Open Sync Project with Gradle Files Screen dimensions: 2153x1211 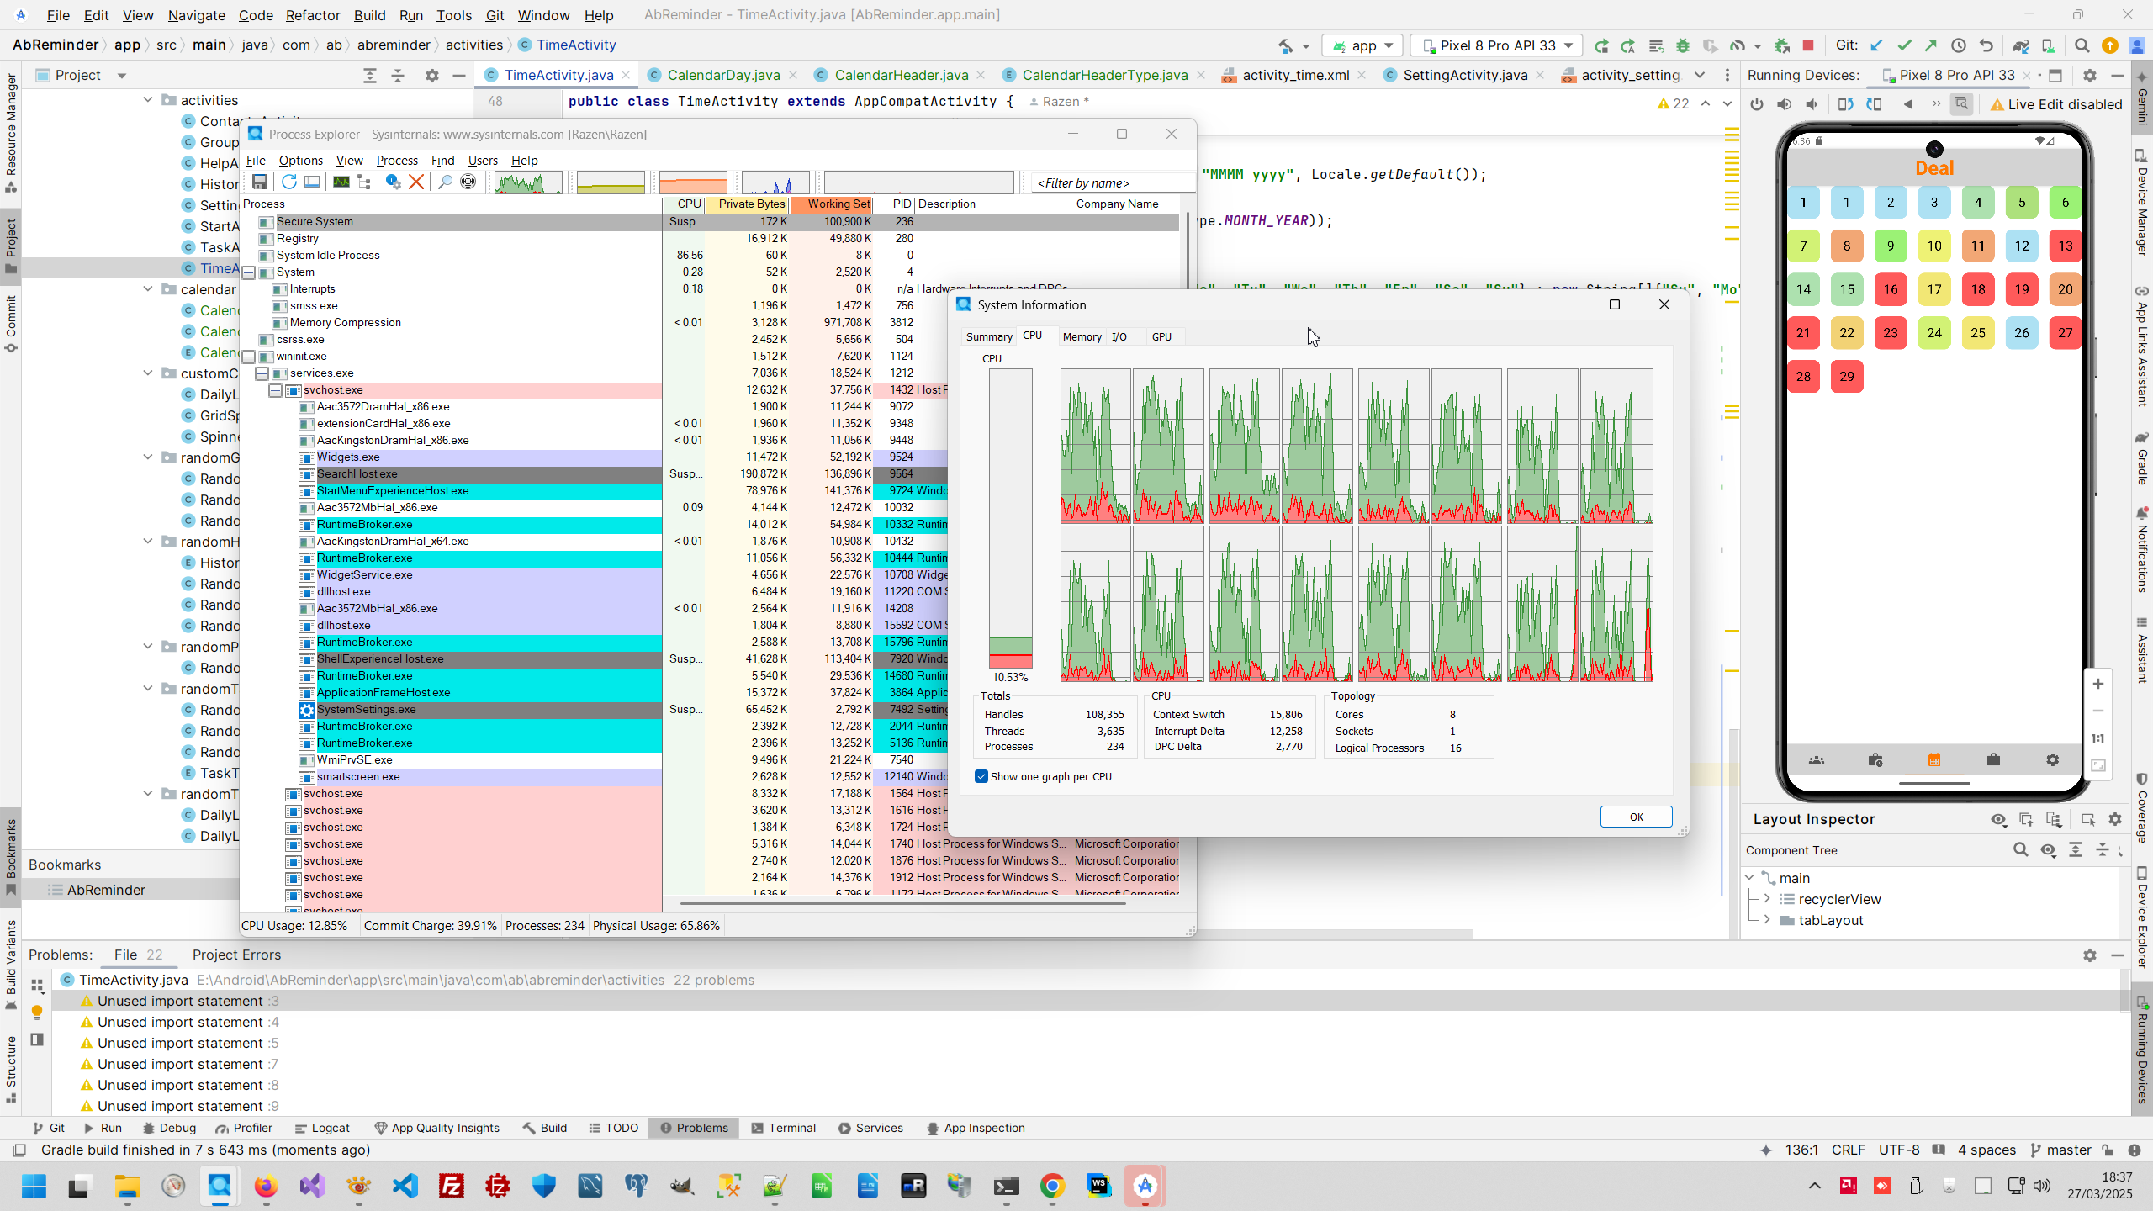pyautogui.click(x=2020, y=45)
